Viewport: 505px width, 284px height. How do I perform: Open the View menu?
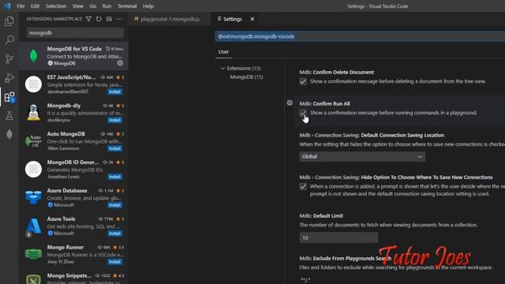click(x=77, y=6)
